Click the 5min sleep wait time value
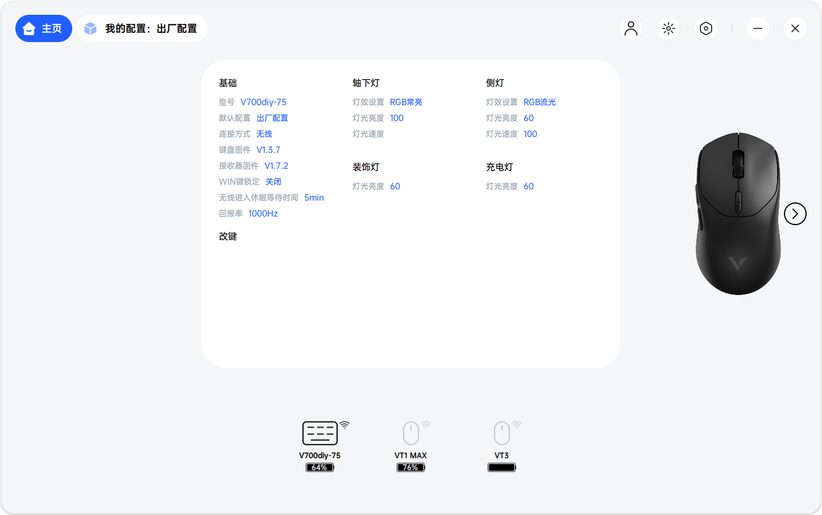This screenshot has height=515, width=822. pyautogui.click(x=314, y=198)
